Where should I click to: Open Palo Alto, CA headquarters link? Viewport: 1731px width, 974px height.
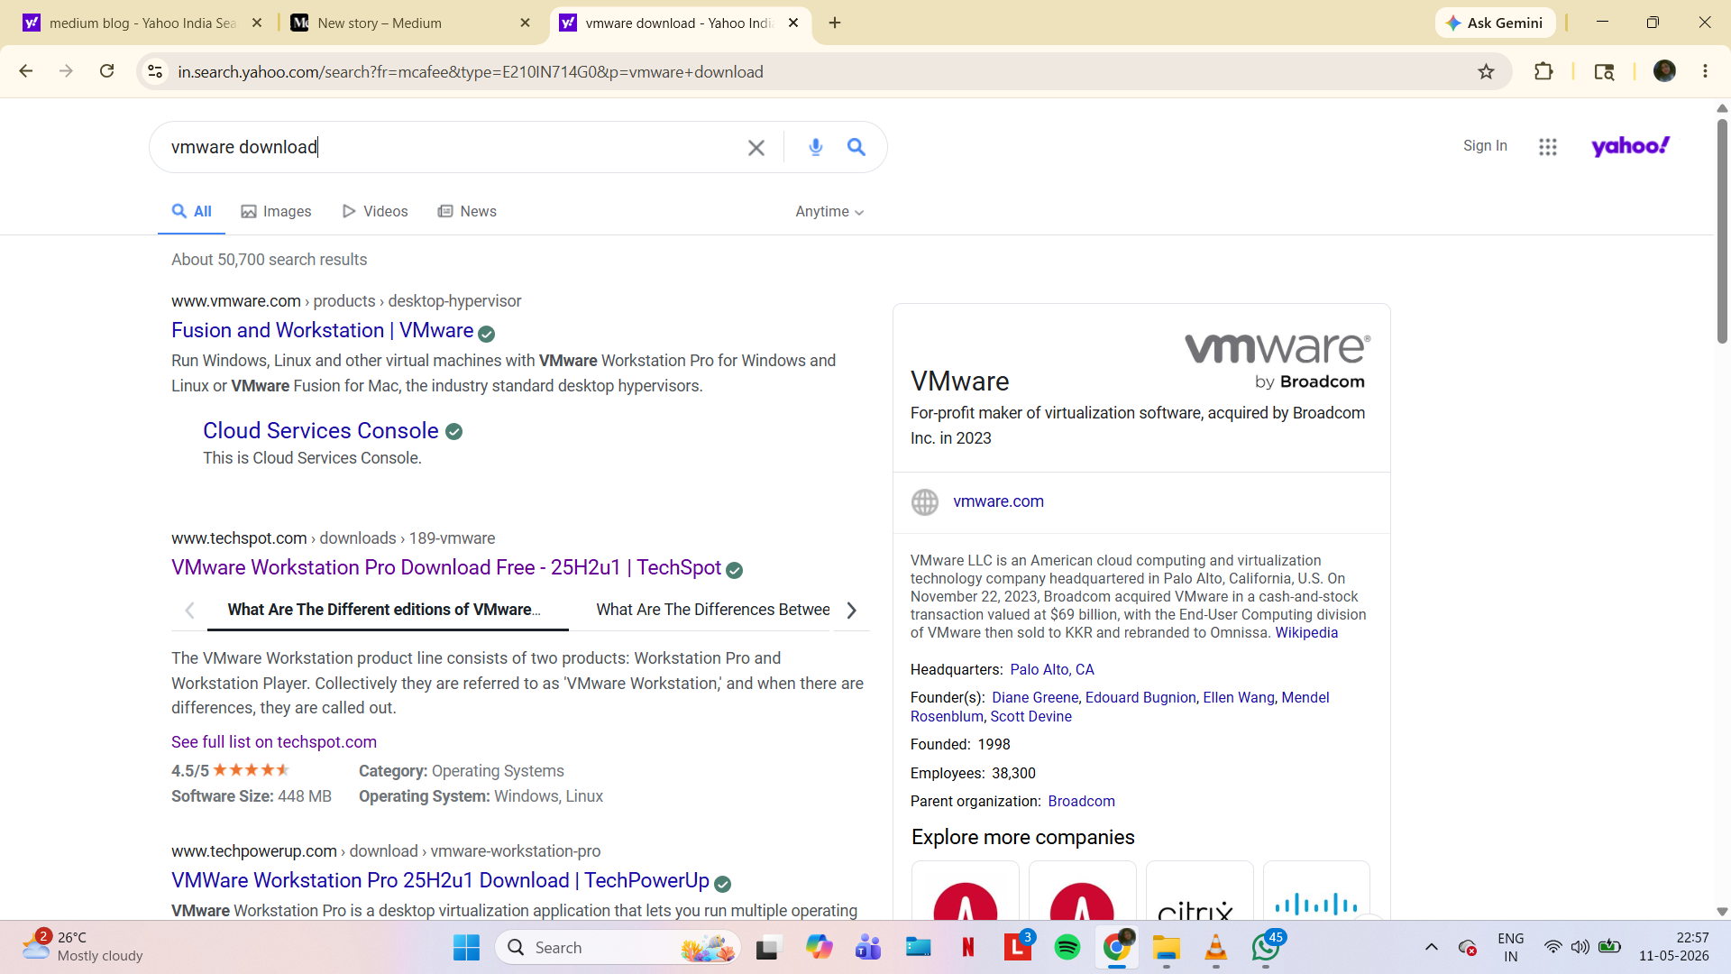click(1052, 669)
